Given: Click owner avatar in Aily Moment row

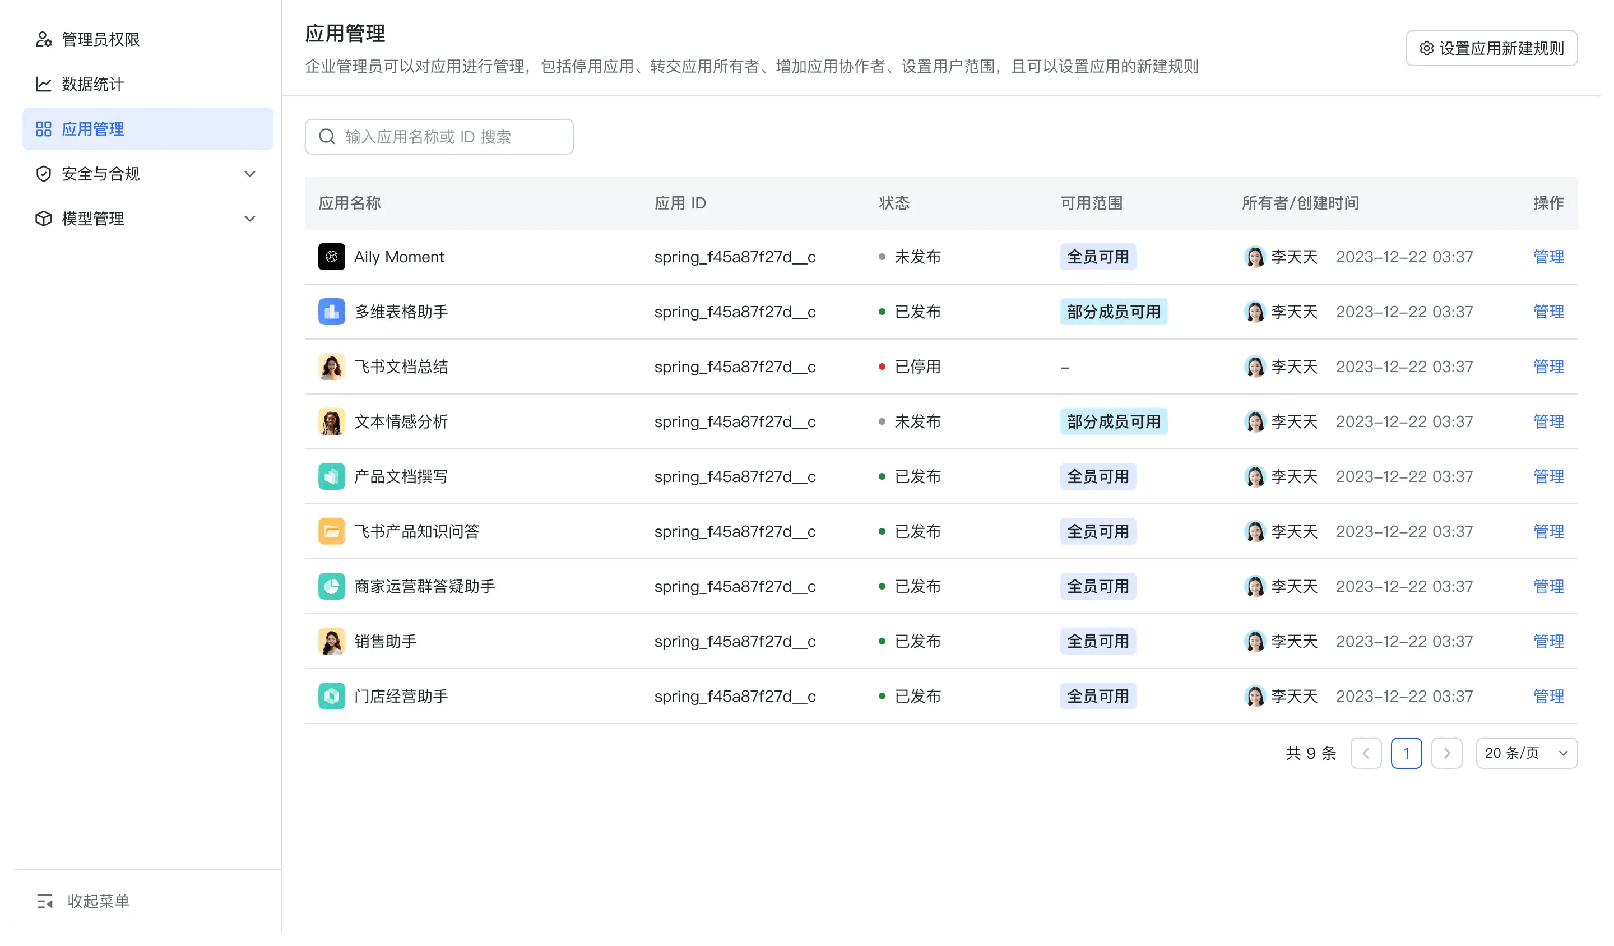Looking at the screenshot, I should [1272, 260].
